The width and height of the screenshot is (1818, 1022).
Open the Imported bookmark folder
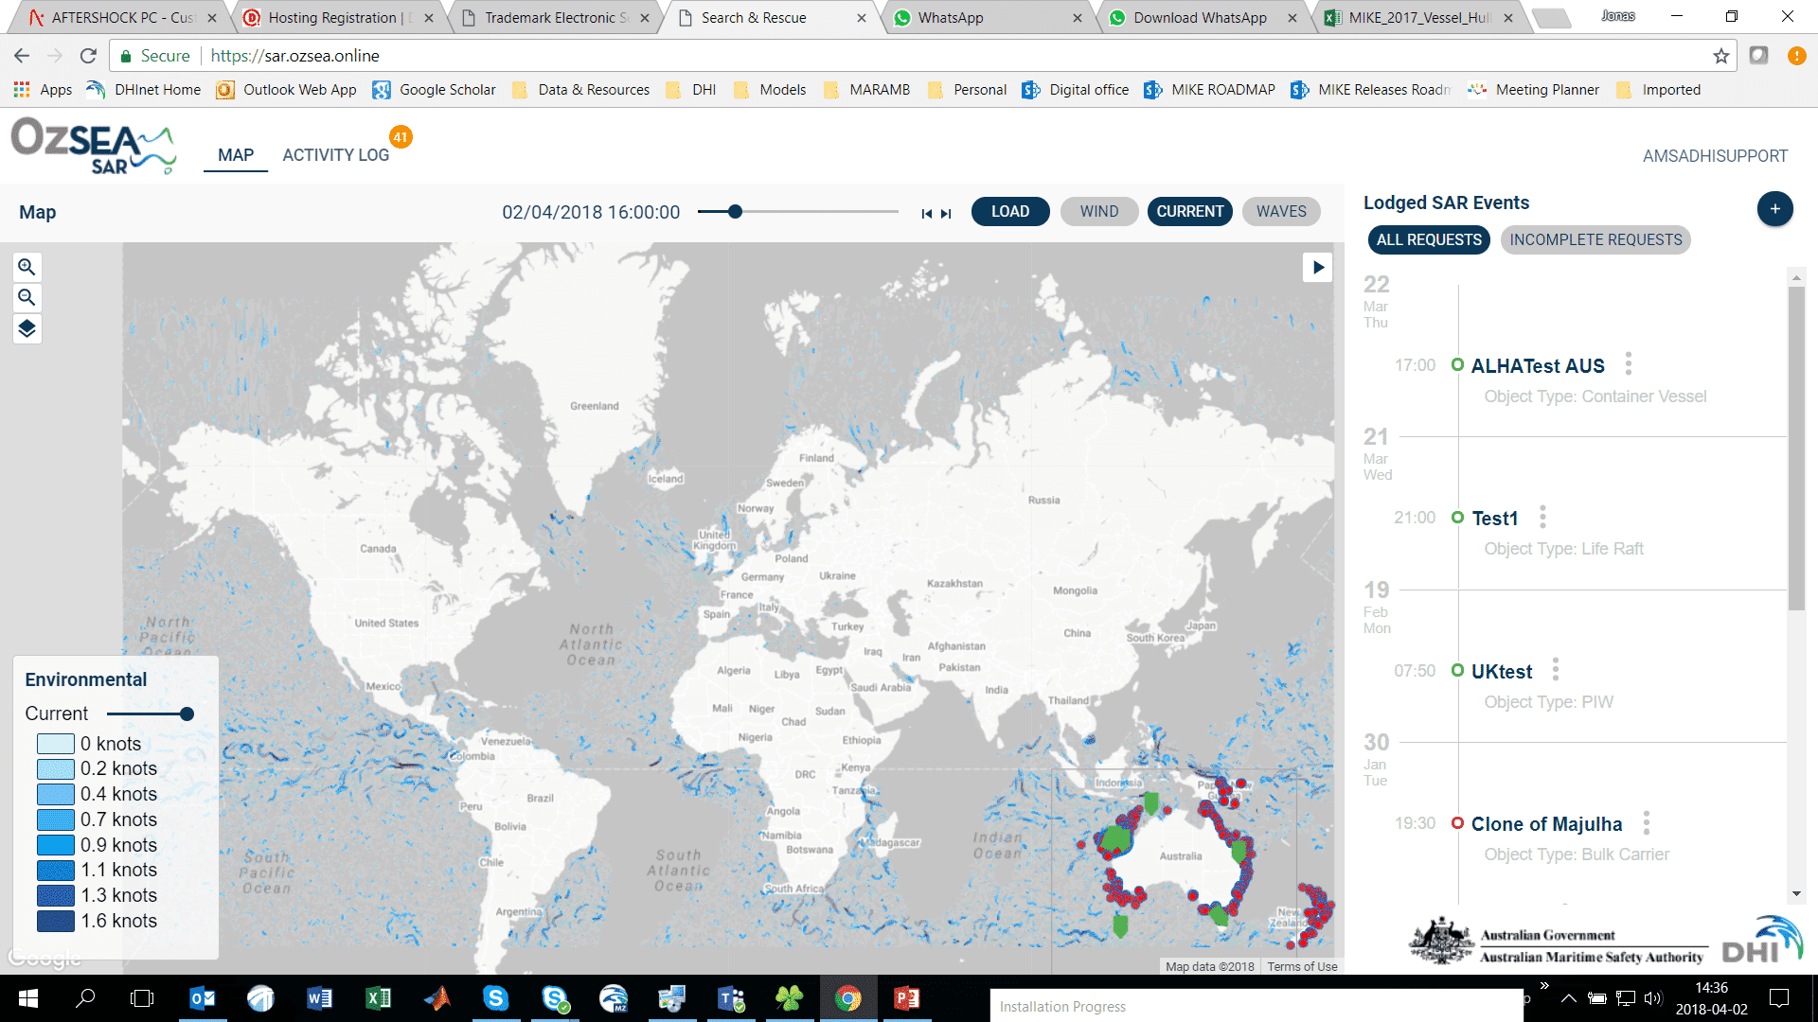pyautogui.click(x=1659, y=90)
